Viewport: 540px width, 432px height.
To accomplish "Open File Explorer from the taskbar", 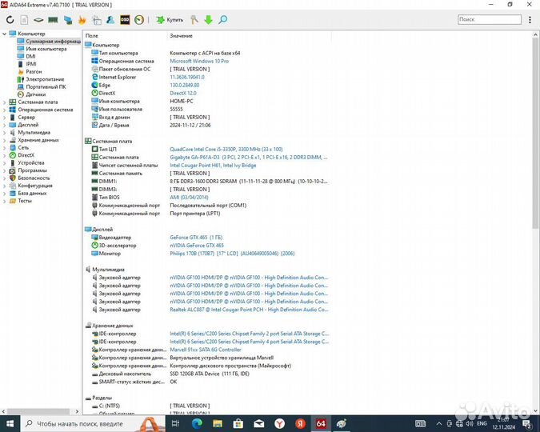I will click(x=218, y=423).
